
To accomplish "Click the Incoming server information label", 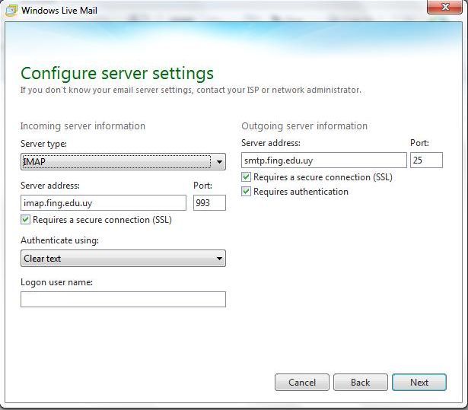I will click(x=82, y=126).
